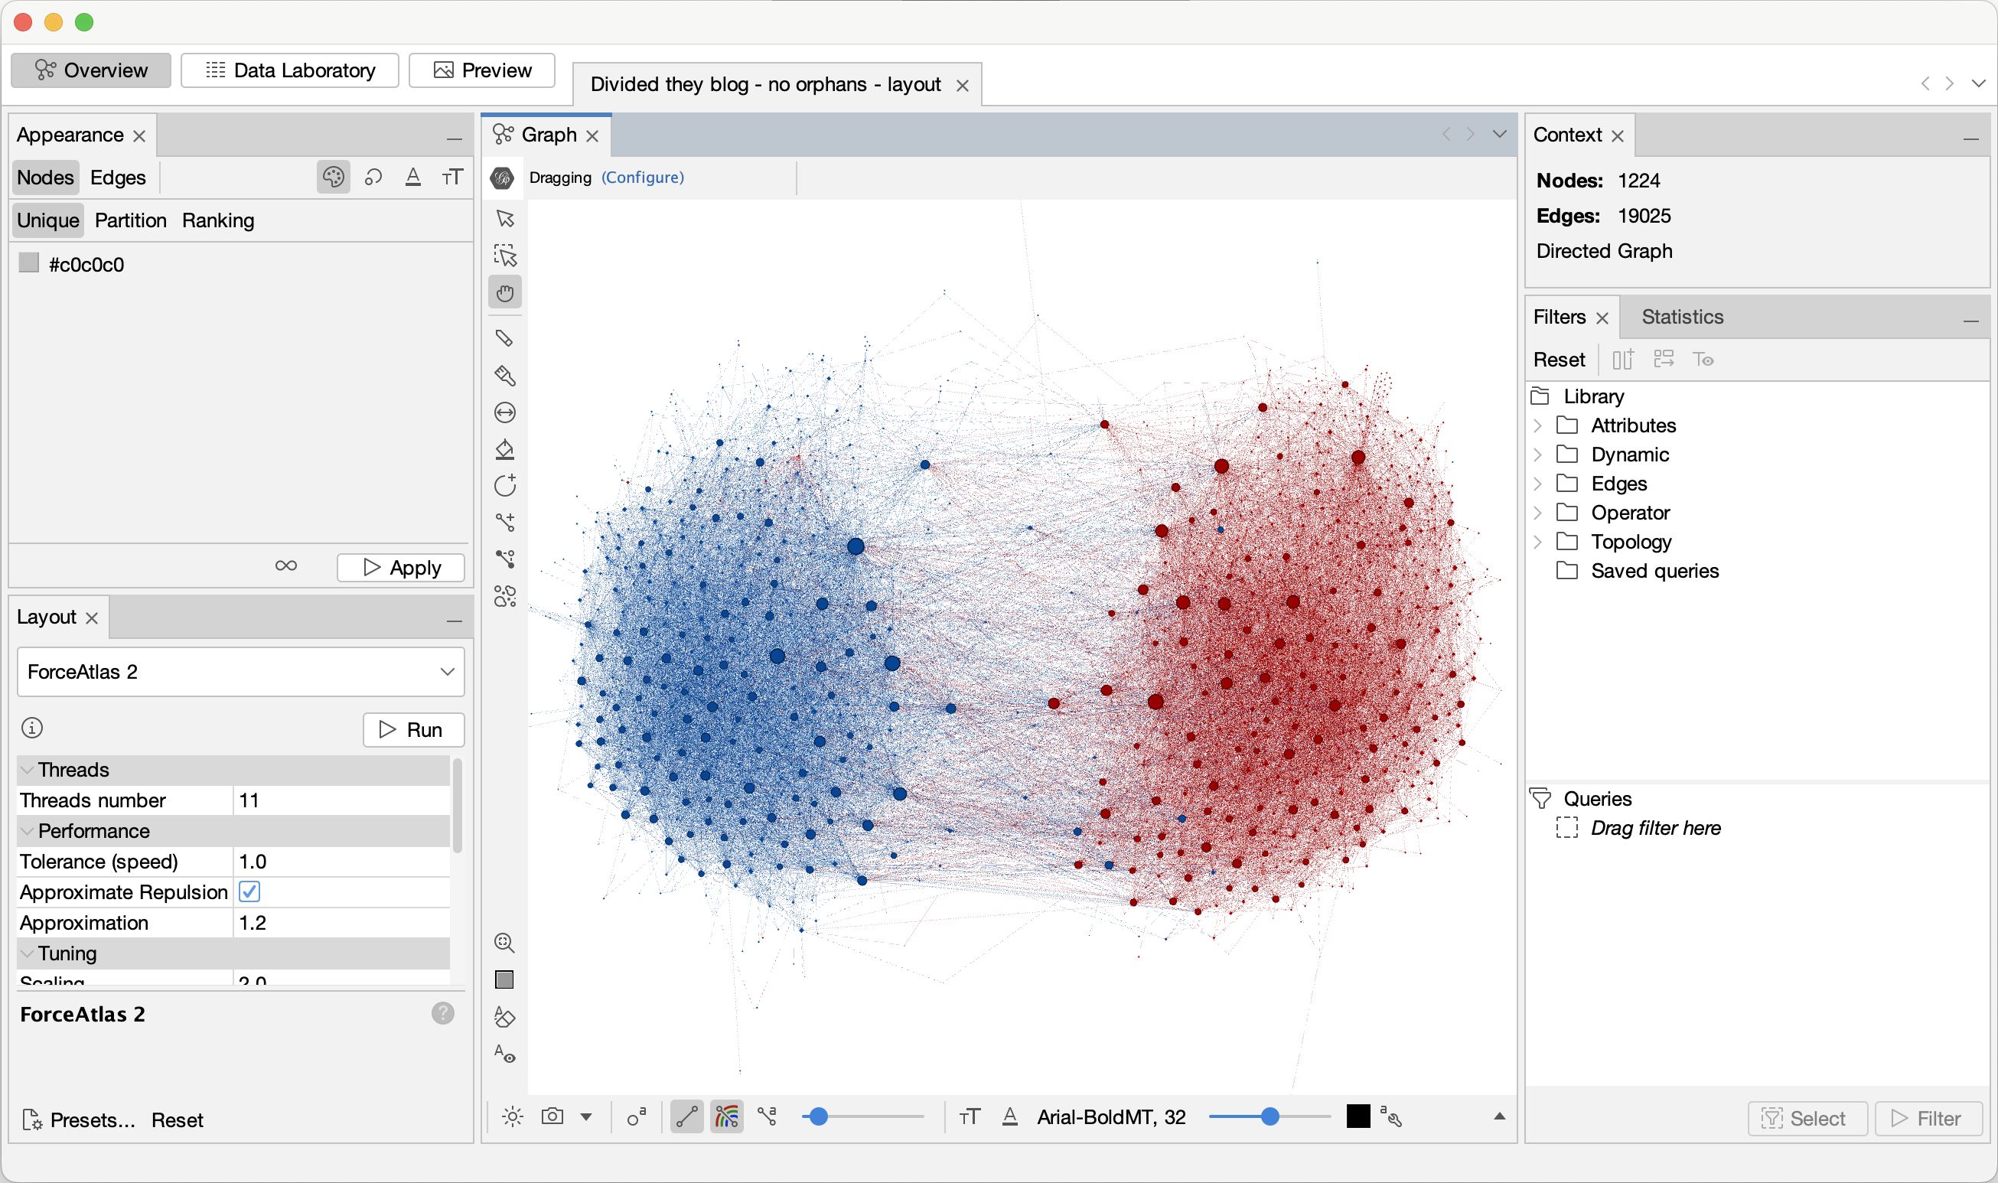
Task: Click the screenshot camera icon
Action: pos(552,1117)
